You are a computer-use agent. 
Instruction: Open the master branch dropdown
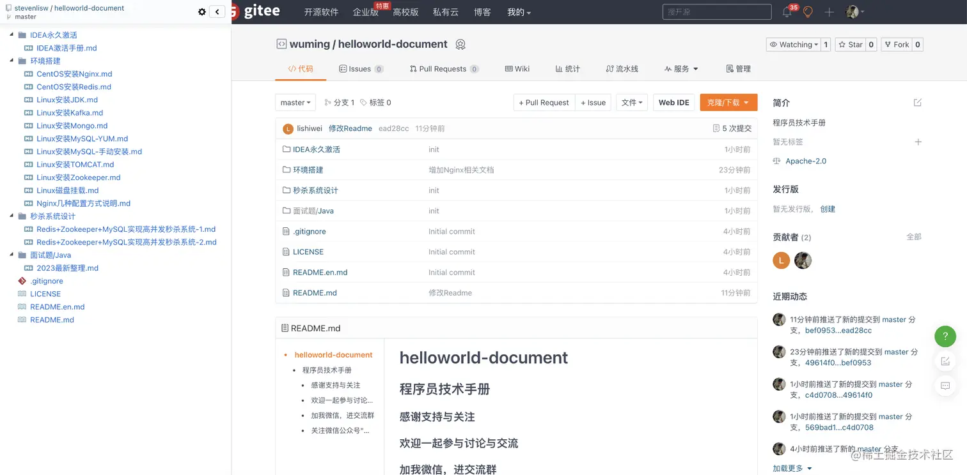tap(295, 102)
